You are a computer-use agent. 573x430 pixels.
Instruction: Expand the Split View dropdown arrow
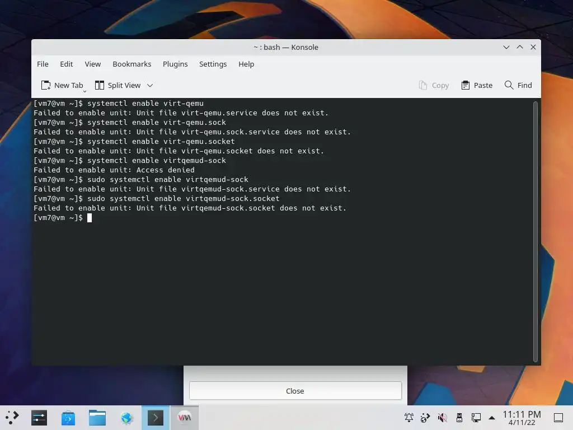150,86
